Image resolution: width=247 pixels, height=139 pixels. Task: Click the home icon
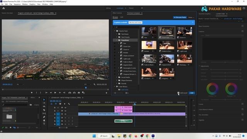(3, 8)
